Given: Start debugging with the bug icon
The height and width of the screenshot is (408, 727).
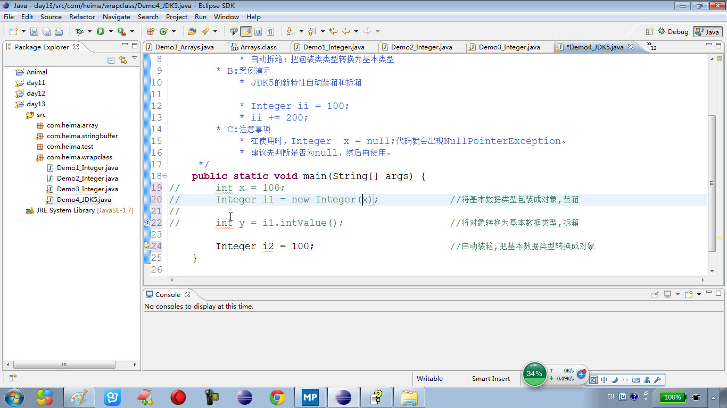Looking at the screenshot, I should 79,32.
